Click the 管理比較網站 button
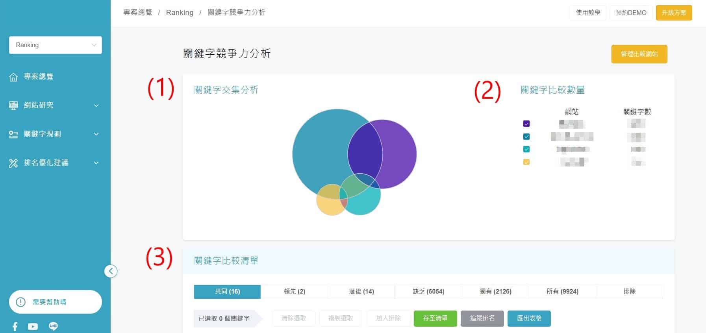 pos(639,54)
